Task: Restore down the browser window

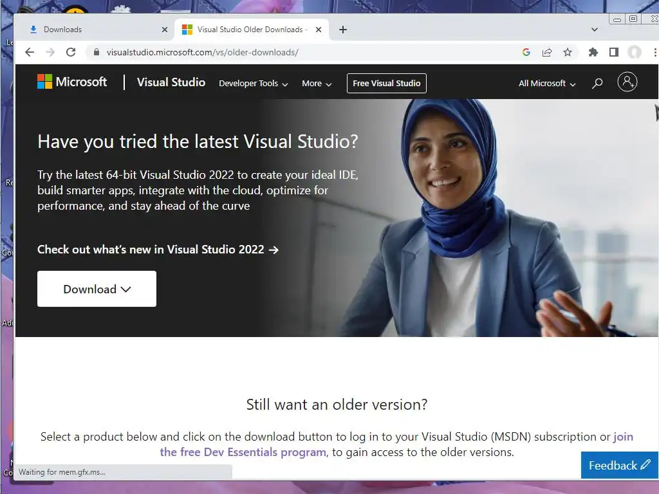Action: click(x=633, y=19)
